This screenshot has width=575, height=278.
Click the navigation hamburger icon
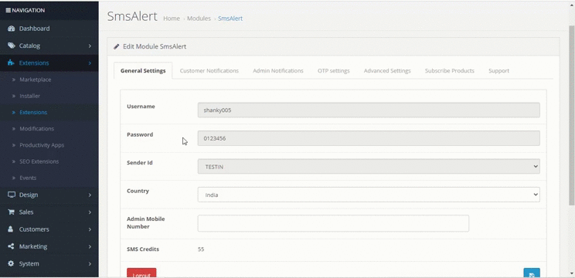[8, 10]
